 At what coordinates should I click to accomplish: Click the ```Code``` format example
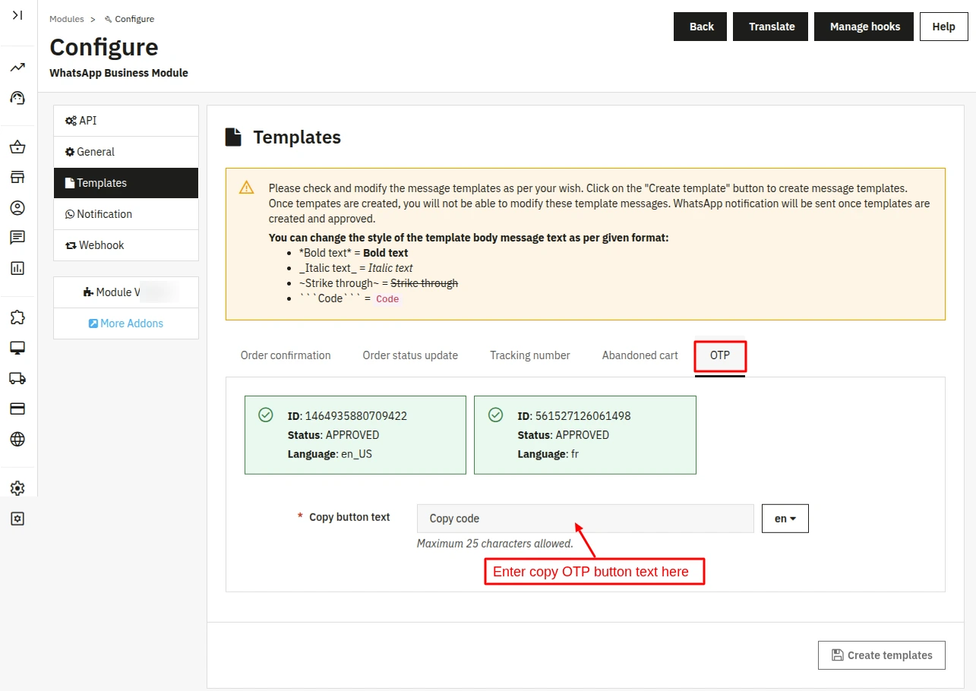349,298
